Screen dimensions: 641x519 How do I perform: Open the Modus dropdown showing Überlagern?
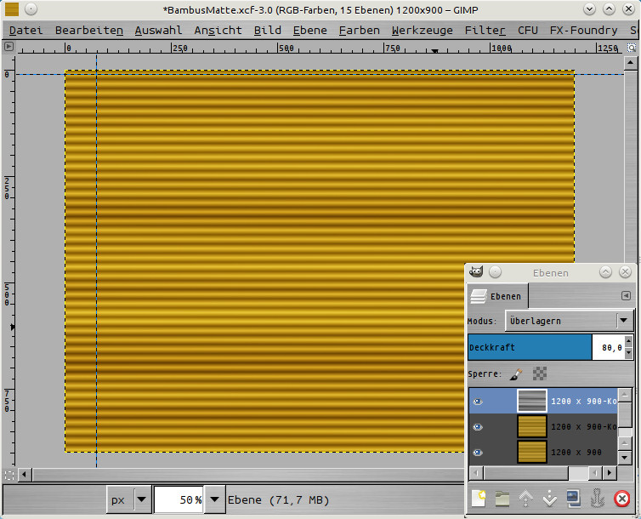(570, 321)
